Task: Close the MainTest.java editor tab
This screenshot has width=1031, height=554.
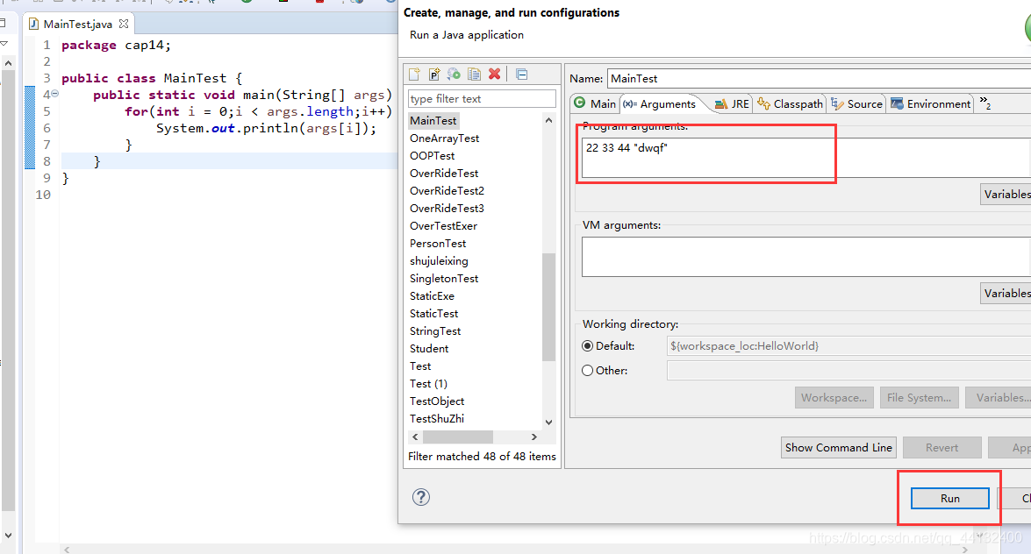Action: [x=124, y=24]
